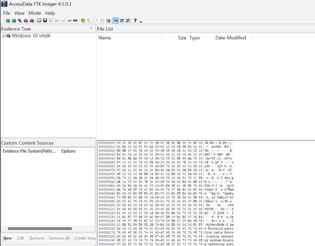Toggle the TEXT view mode icon
The image size is (315, 246).
[x=122, y=20]
